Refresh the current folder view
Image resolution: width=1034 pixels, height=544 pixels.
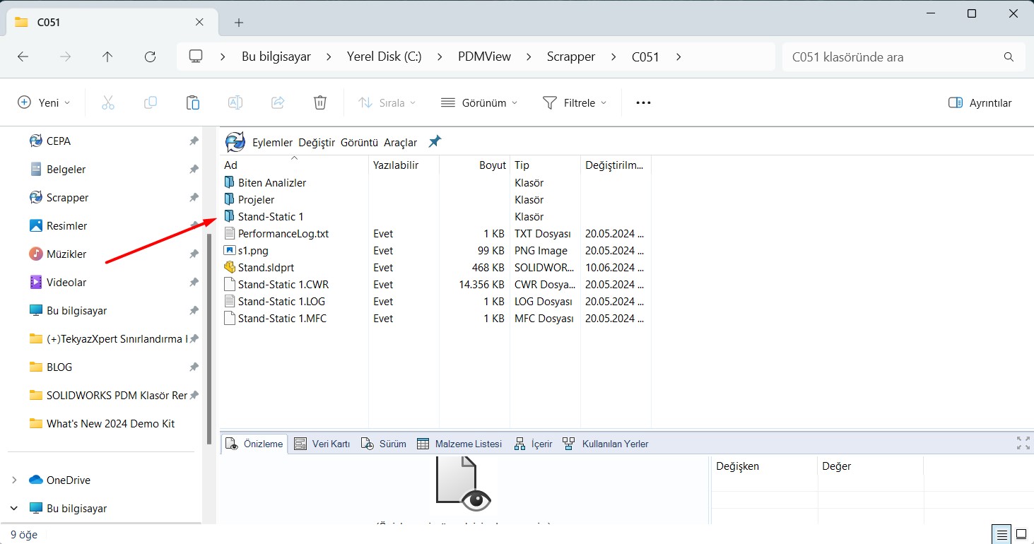(x=150, y=57)
